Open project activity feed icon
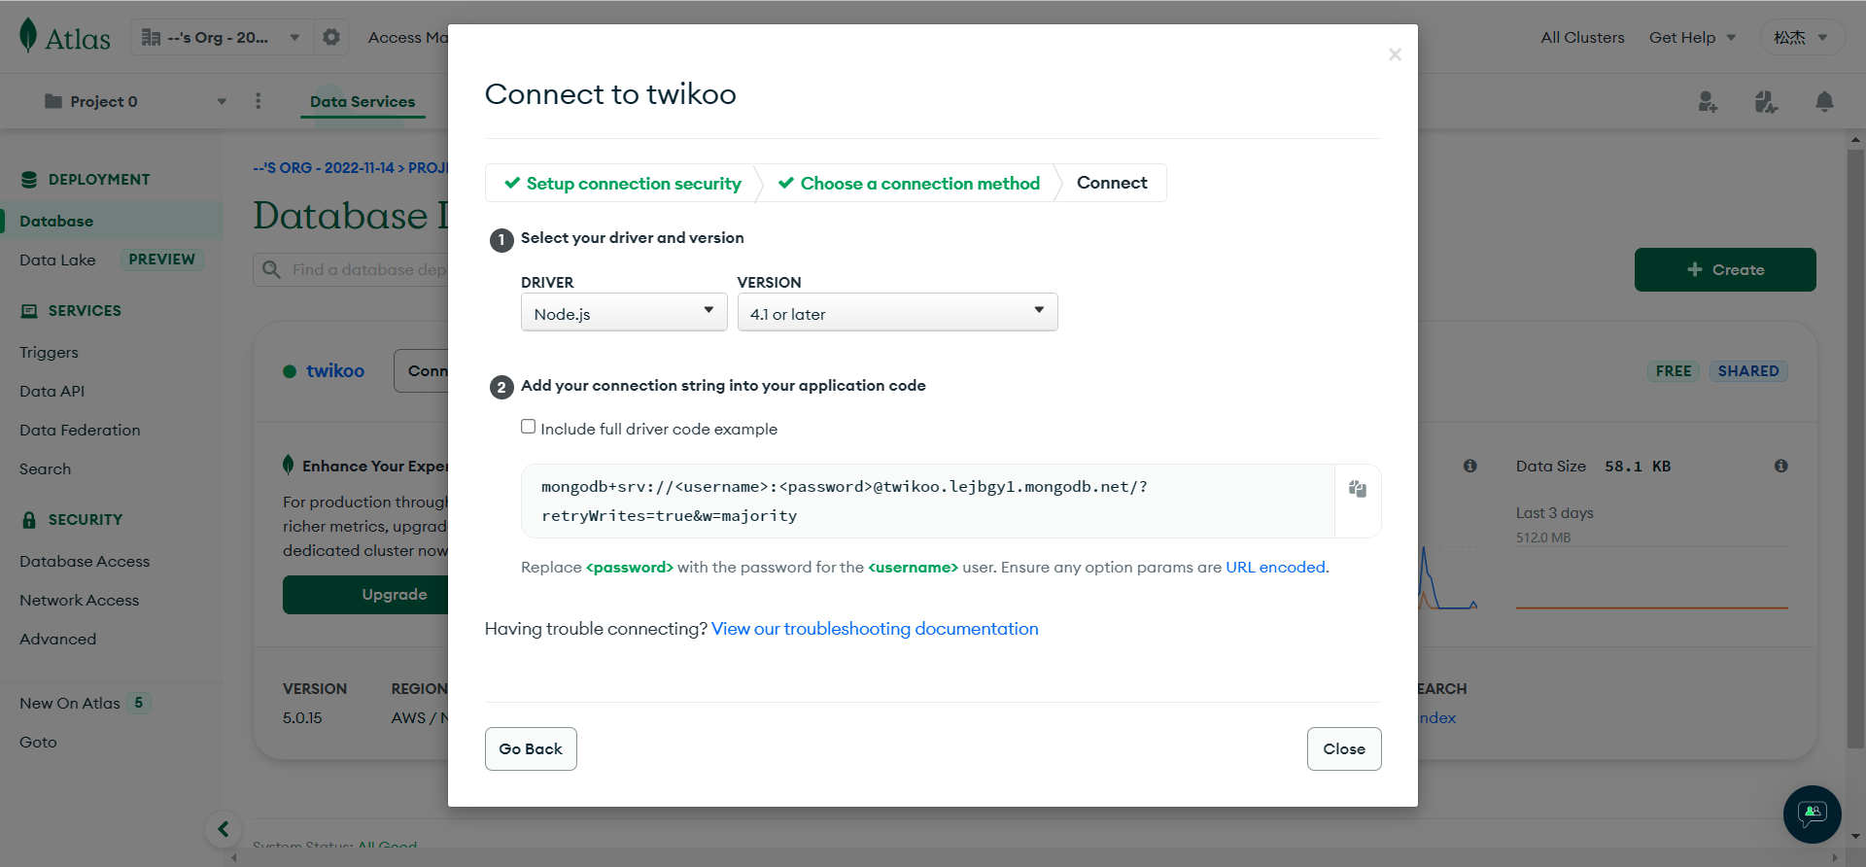This screenshot has width=1866, height=867. pyautogui.click(x=1766, y=101)
